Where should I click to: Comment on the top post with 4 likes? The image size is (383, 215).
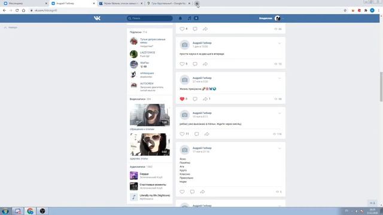tap(195, 29)
